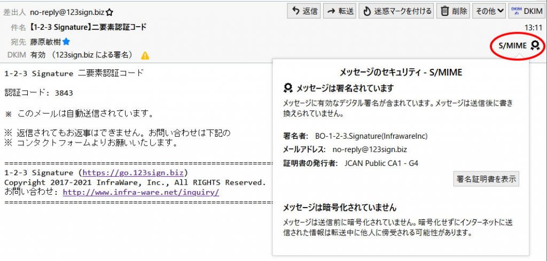
Task: Click the S/MIME signature badge icon
Action: coord(535,45)
